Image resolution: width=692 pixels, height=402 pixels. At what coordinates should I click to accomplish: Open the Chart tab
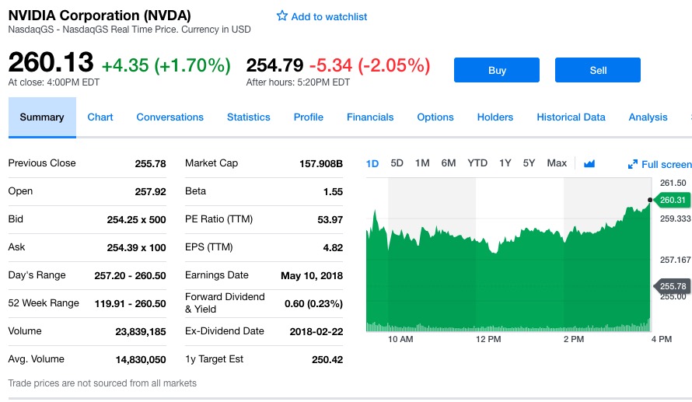[100, 117]
